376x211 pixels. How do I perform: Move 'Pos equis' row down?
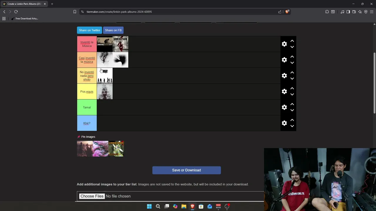click(x=292, y=94)
